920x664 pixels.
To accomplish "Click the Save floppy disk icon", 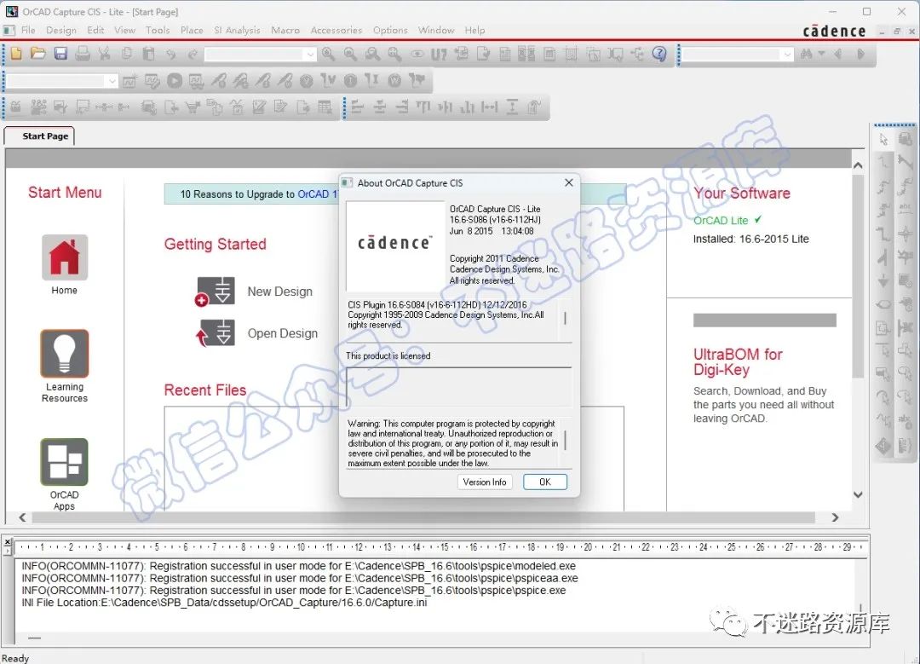I will pos(60,54).
